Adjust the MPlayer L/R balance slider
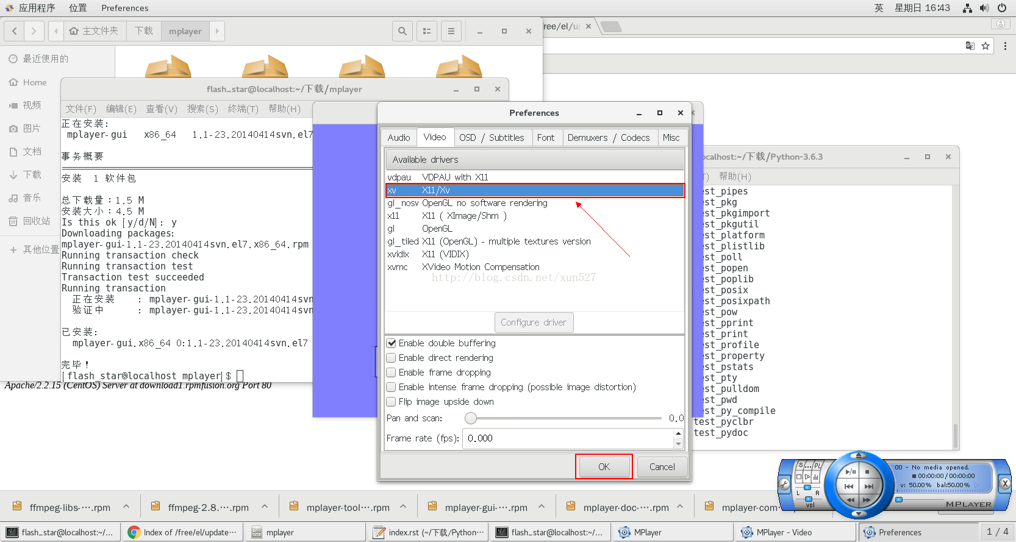Image resolution: width=1016 pixels, height=542 pixels. coord(807,488)
